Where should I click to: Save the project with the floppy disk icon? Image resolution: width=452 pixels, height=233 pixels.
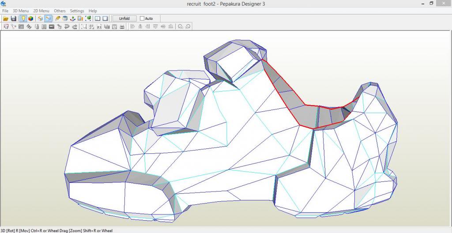14,18
